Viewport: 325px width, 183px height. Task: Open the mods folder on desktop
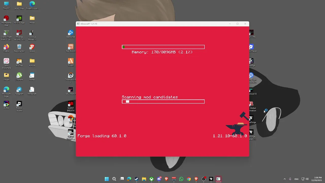tap(32, 20)
